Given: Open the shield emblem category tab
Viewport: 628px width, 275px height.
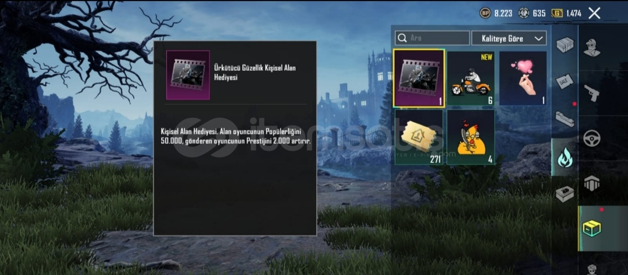Looking at the screenshot, I should [591, 183].
